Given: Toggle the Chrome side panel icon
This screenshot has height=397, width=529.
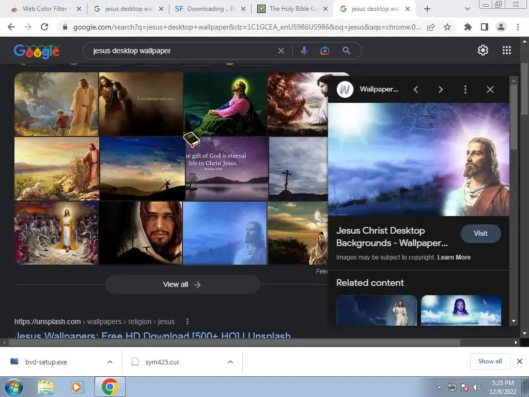Looking at the screenshot, I should click(x=485, y=27).
